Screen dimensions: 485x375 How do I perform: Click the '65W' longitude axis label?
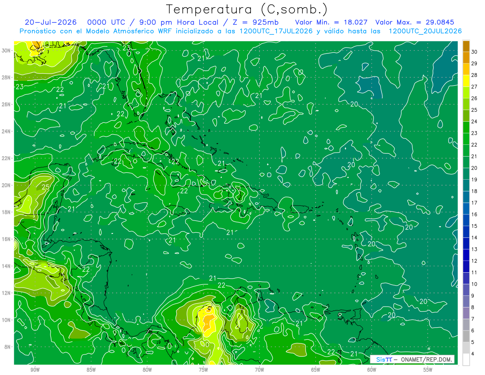(316, 370)
